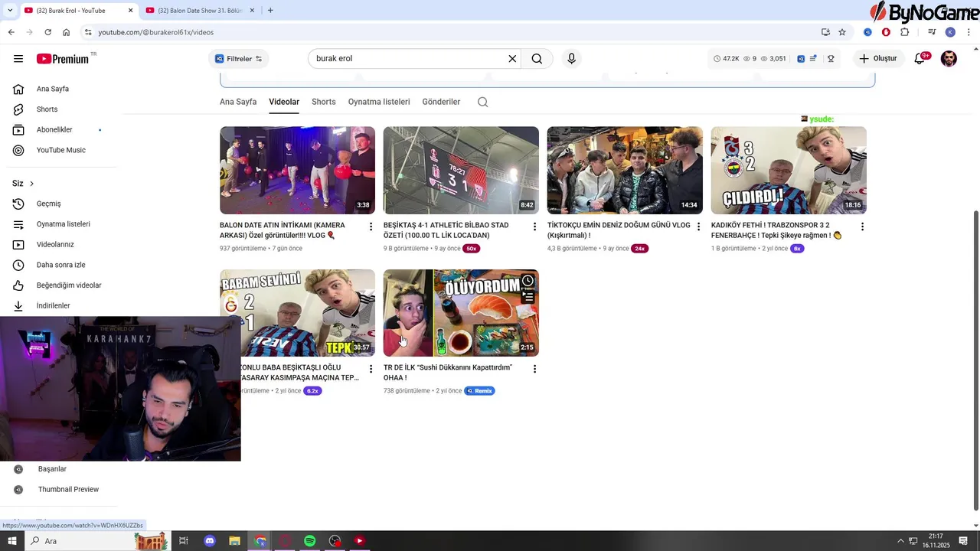Open the Chrome three-dot menu
The height and width of the screenshot is (551, 980).
click(969, 32)
